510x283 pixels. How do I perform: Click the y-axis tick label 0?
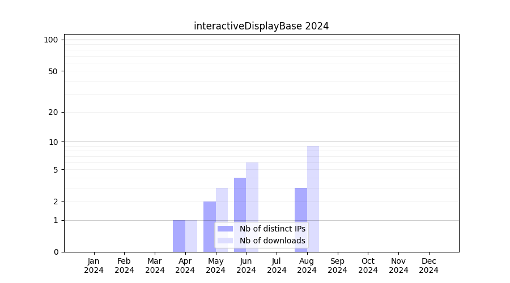56,252
